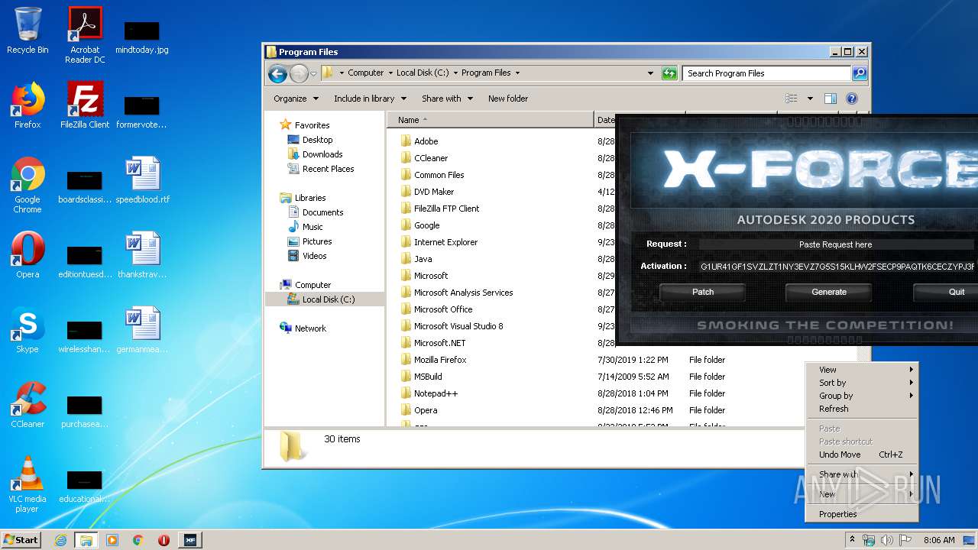978x550 pixels.
Task: Choose Undo Move in context menu
Action: (862, 455)
